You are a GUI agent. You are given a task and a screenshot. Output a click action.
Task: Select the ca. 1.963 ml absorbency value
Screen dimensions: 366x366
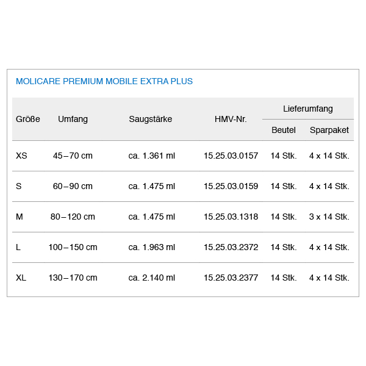[x=152, y=247]
